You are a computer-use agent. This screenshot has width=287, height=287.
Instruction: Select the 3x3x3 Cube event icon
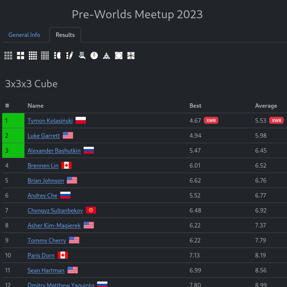pos(8,56)
